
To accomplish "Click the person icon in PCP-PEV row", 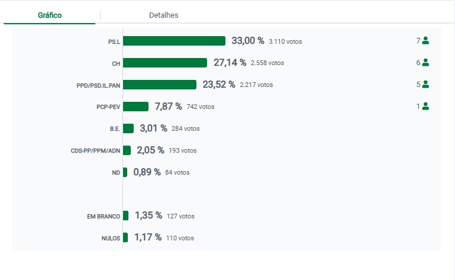I will pos(425,107).
